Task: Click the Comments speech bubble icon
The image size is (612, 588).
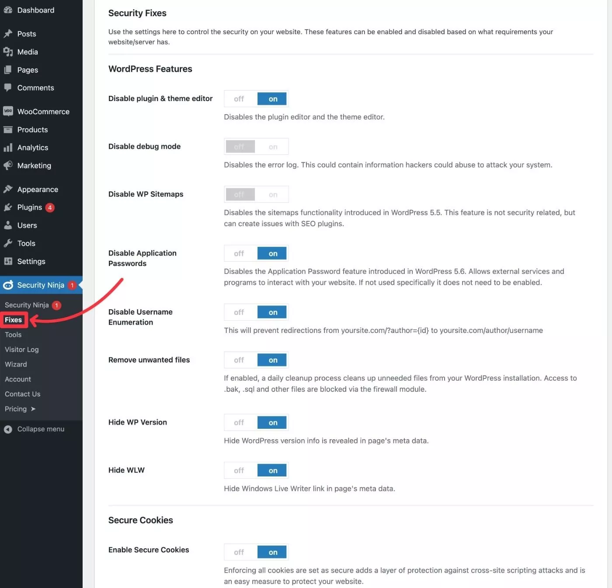Action: 8,87
